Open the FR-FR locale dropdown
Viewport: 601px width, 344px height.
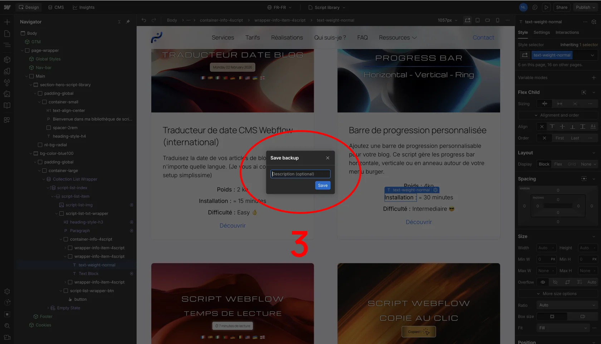279,7
